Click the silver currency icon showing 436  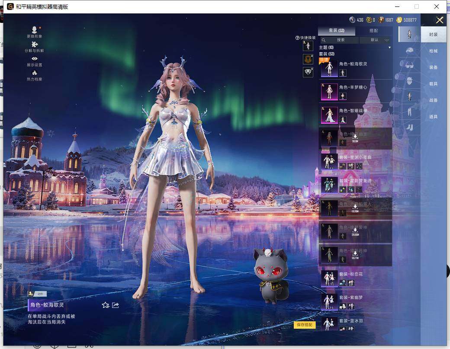point(352,20)
